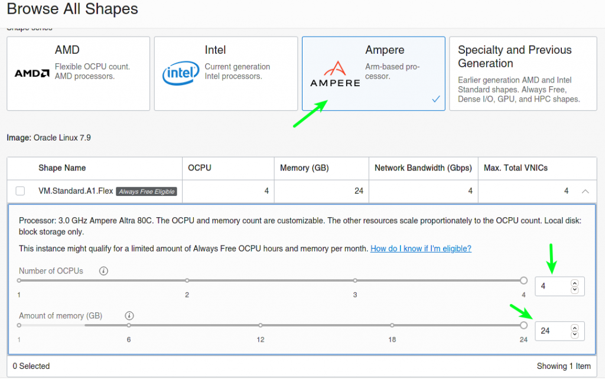Click the Ampere selected checkmark

click(436, 99)
